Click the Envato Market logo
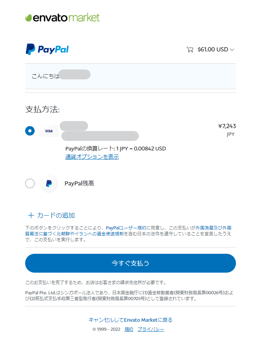254x352 pixels. coord(62,18)
